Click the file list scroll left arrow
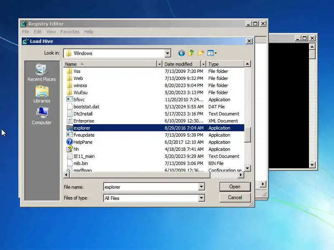The width and height of the screenshot is (334, 250). click(x=66, y=175)
